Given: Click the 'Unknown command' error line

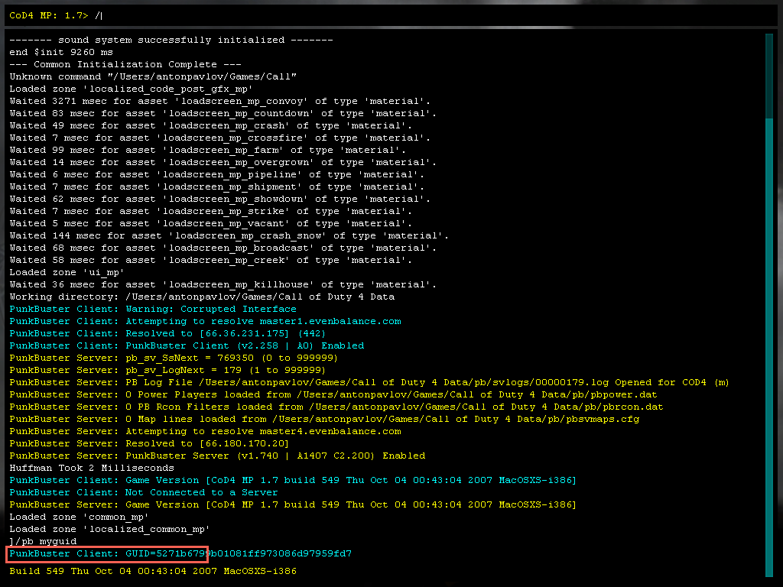Looking at the screenshot, I should pyautogui.click(x=153, y=76).
